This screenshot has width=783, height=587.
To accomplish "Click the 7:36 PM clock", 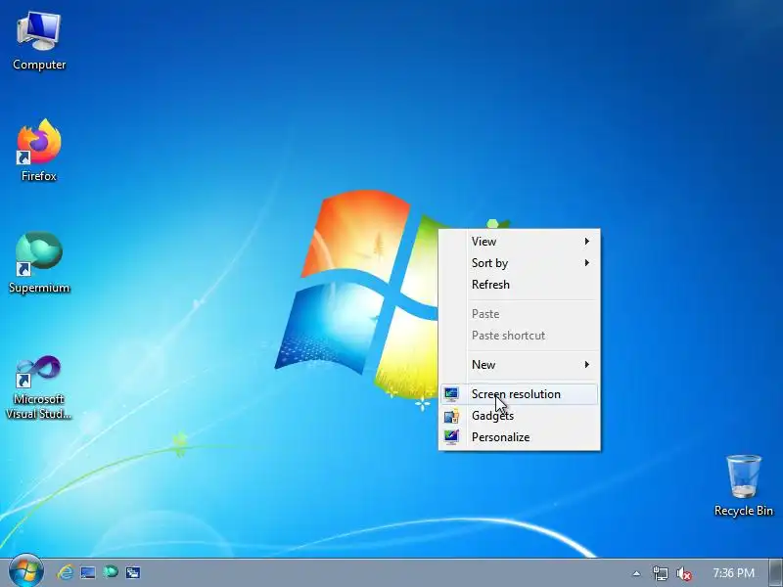I will click(x=733, y=573).
